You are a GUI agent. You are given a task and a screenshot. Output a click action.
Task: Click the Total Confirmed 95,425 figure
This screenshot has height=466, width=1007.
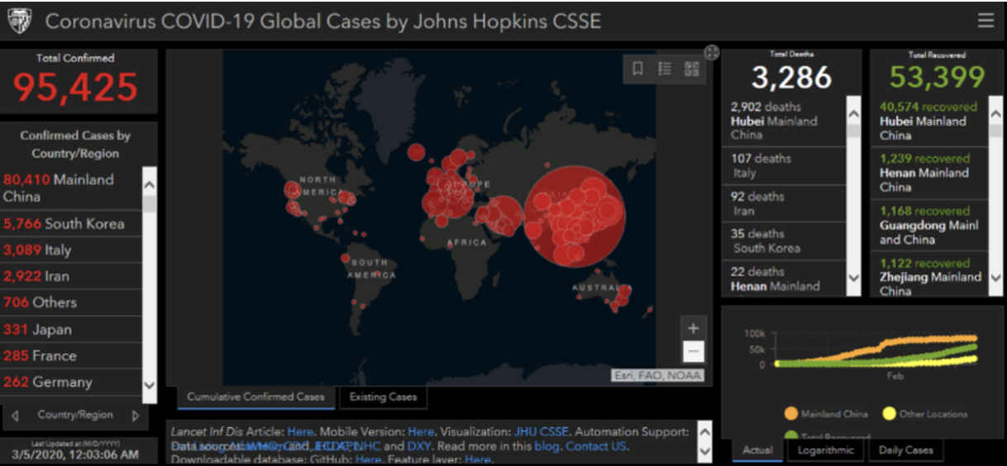click(x=75, y=88)
